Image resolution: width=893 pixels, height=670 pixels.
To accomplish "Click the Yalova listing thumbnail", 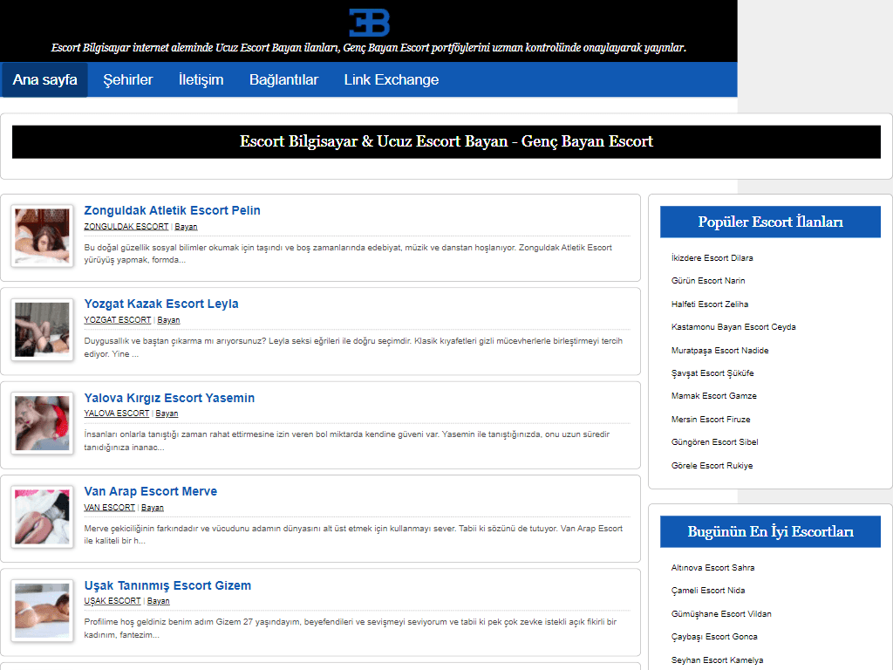I will click(x=42, y=422).
